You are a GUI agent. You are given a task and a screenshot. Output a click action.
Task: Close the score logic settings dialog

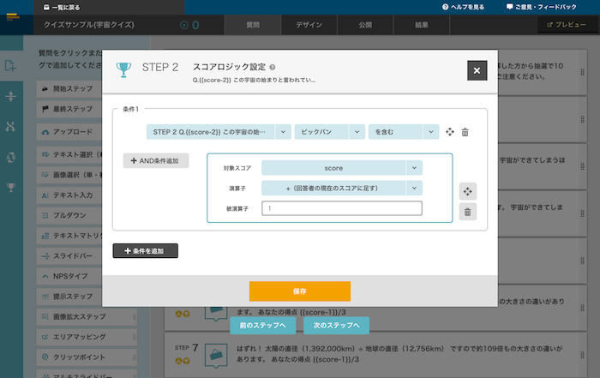click(x=477, y=70)
